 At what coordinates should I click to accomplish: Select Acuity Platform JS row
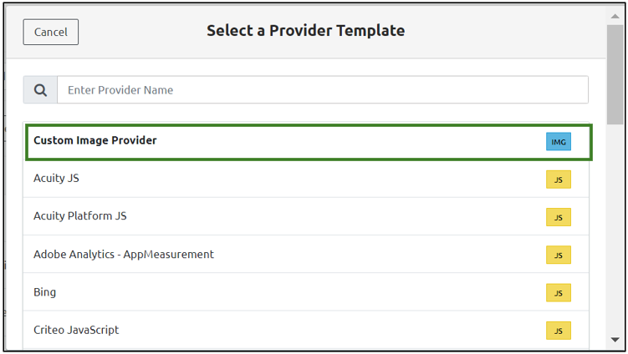80,216
